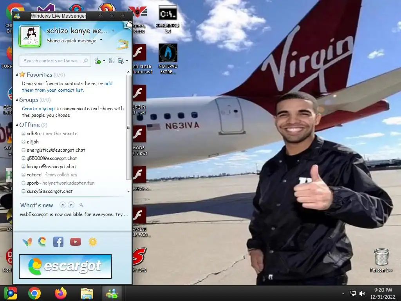Image resolution: width=401 pixels, height=301 pixels.
Task: Collapse the Offline contacts section
Action: pyautogui.click(x=17, y=125)
